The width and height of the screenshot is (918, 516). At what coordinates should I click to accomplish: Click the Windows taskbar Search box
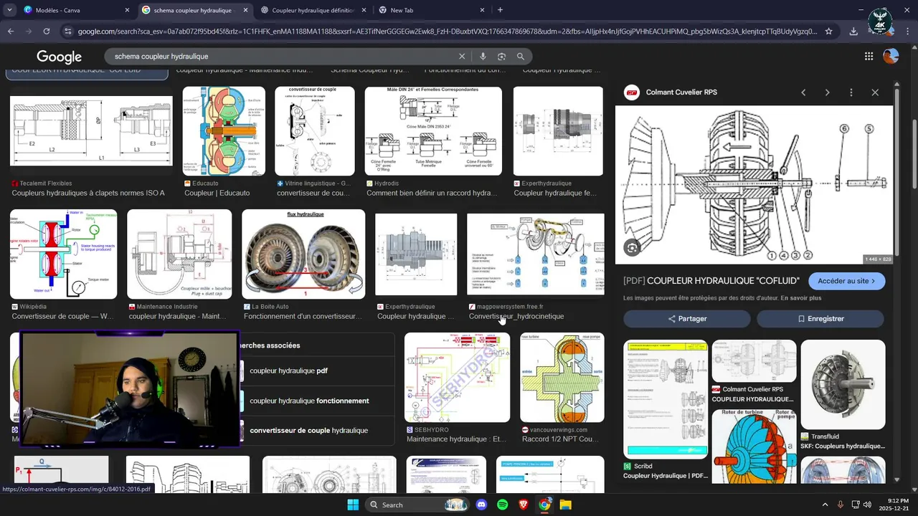click(419, 505)
